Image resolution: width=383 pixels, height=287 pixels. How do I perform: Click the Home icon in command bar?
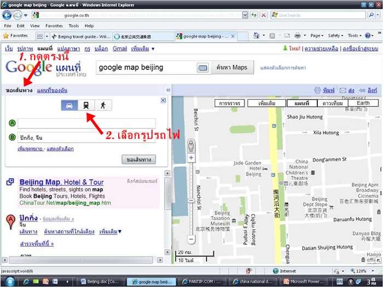coord(256,36)
